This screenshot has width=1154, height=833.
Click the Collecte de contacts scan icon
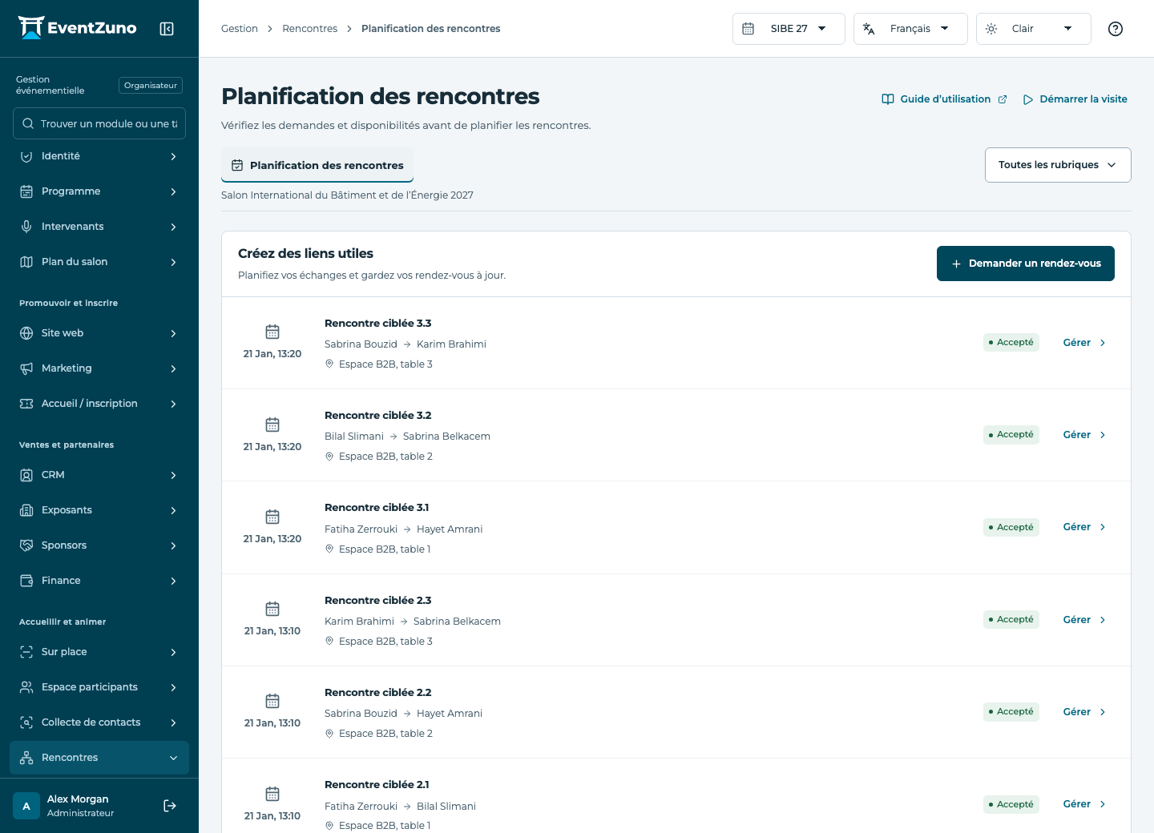coord(26,722)
